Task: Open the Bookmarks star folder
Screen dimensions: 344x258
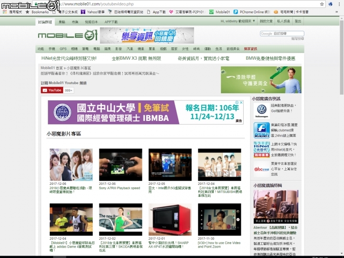Action: [x=37, y=12]
